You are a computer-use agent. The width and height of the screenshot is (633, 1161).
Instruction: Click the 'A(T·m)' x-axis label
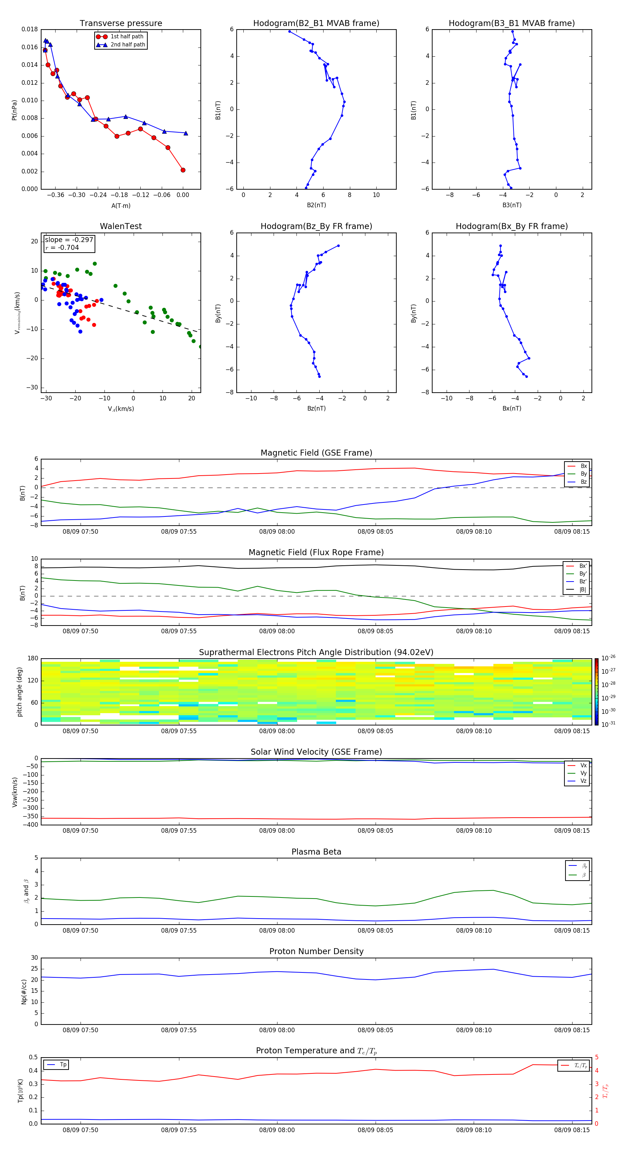coord(121,205)
